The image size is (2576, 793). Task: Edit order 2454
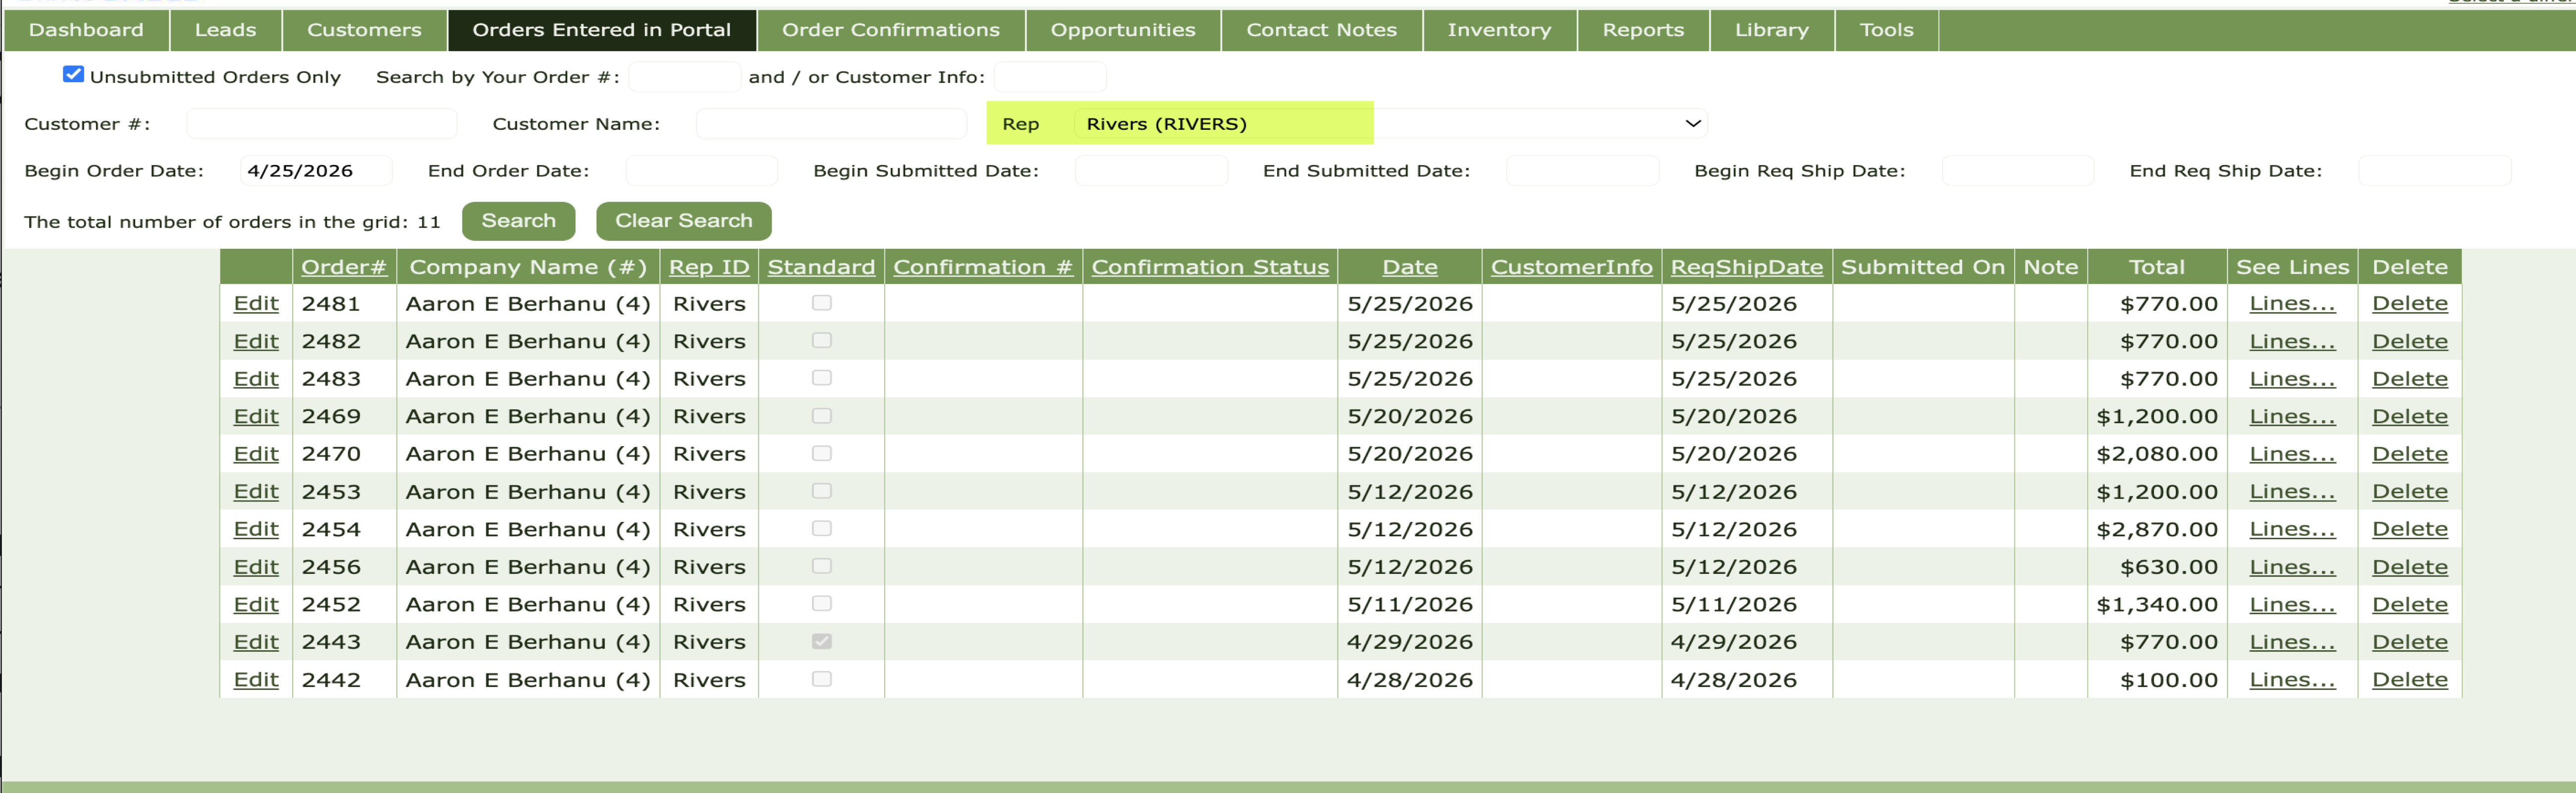[256, 529]
